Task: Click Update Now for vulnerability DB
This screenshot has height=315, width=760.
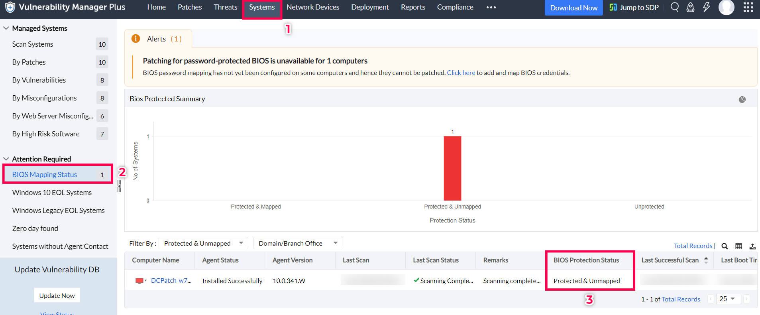Action: 57,295
